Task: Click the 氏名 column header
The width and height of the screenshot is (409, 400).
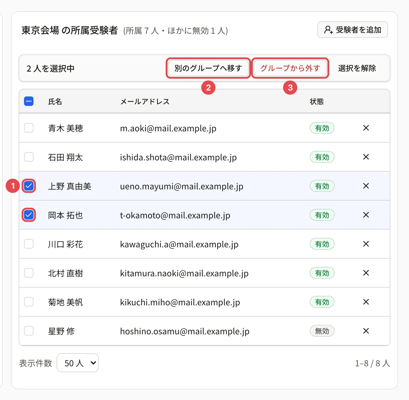Action: point(55,101)
